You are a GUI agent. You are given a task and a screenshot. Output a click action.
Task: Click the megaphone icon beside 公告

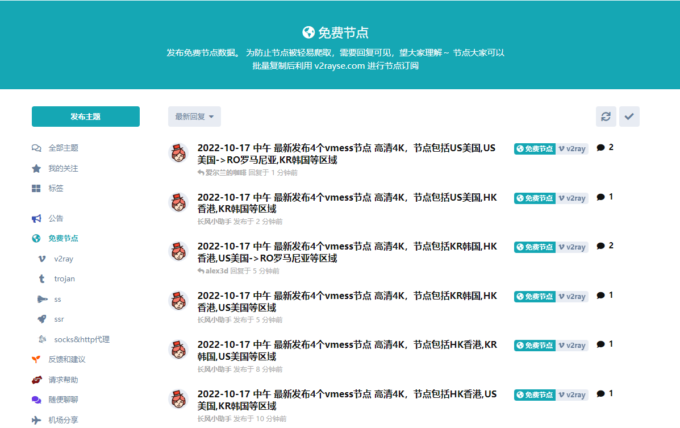click(36, 218)
